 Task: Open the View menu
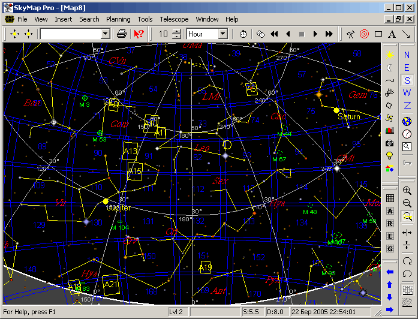click(41, 19)
